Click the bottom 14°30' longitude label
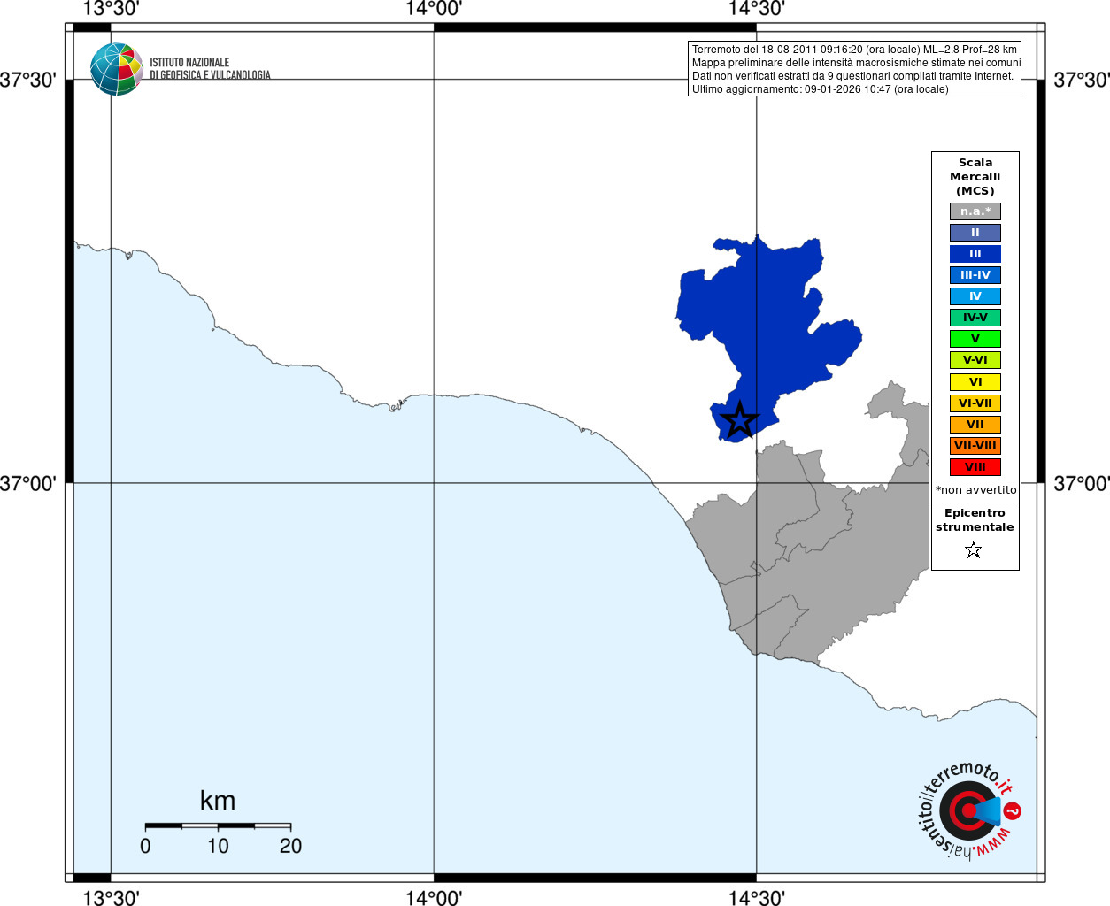Screen dimensions: 1110x906 757,897
